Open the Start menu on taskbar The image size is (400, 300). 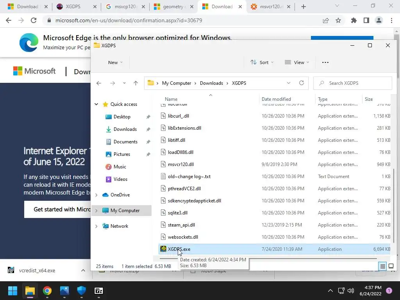click(12, 291)
